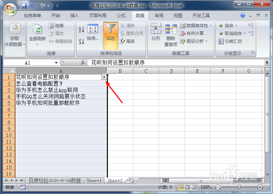Switch to 百度经验2020-6-24数据 sheet tab
The width and height of the screenshot is (273, 194).
(x=55, y=180)
